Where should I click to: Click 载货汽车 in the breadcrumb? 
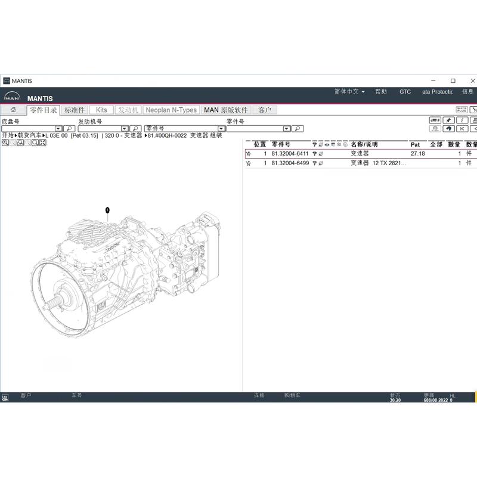pos(29,135)
